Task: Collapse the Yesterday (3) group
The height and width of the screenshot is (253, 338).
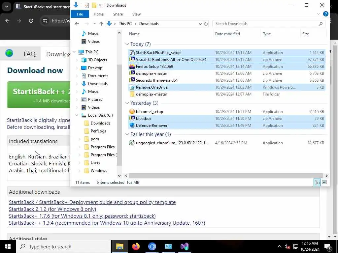Action: pyautogui.click(x=127, y=103)
